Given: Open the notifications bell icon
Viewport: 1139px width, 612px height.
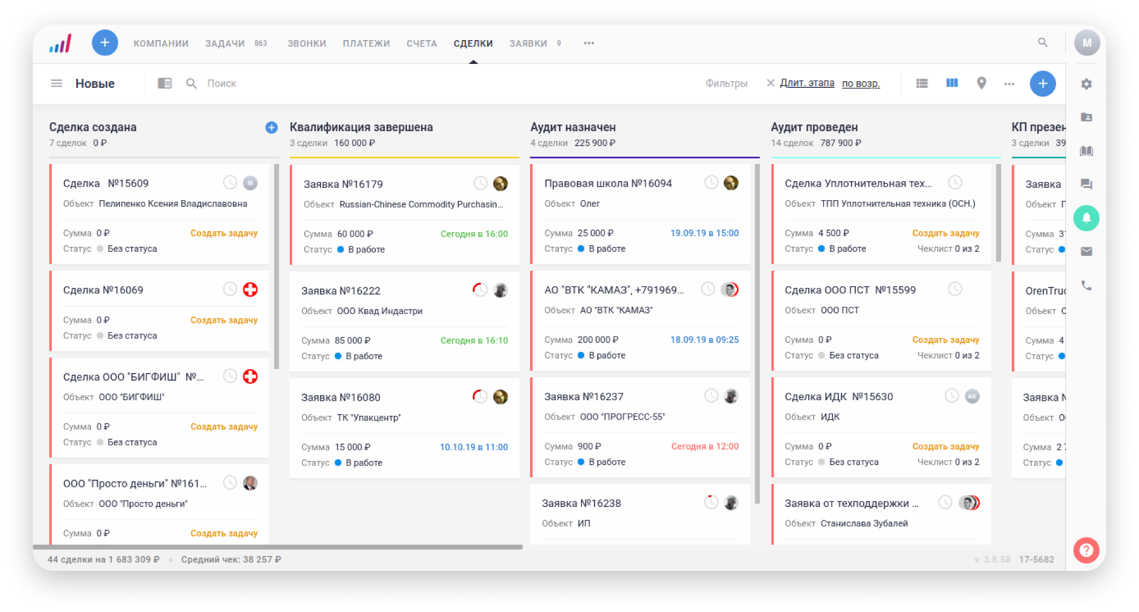Looking at the screenshot, I should tap(1086, 218).
